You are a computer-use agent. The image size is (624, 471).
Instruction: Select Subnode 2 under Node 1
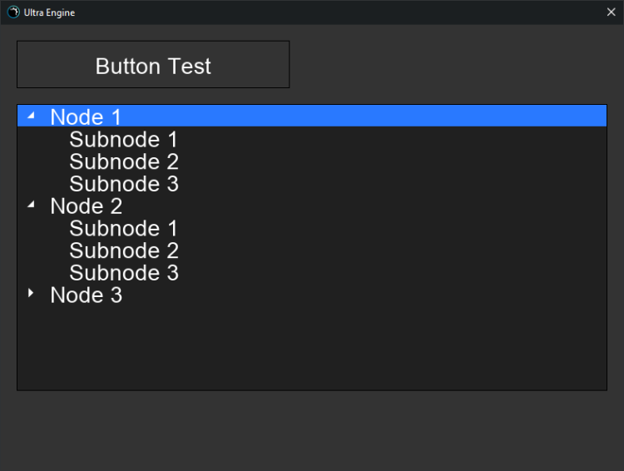pos(123,161)
